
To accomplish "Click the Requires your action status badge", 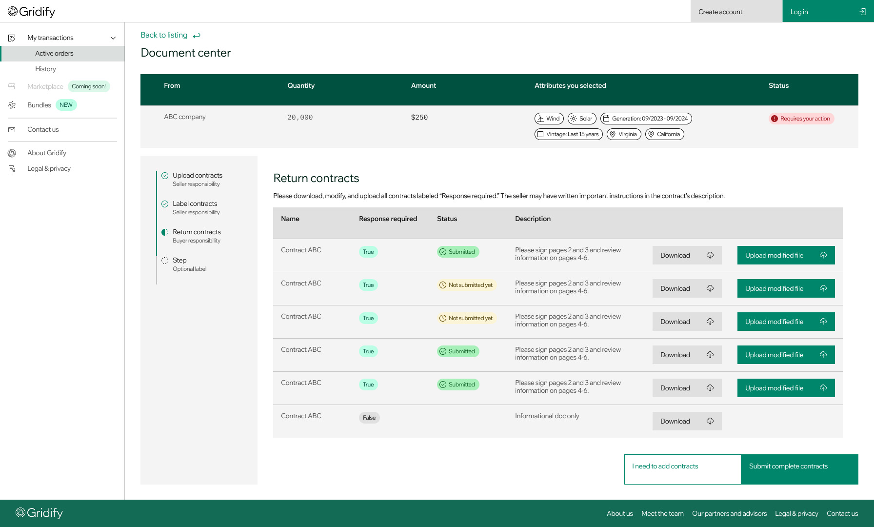I will (x=801, y=119).
